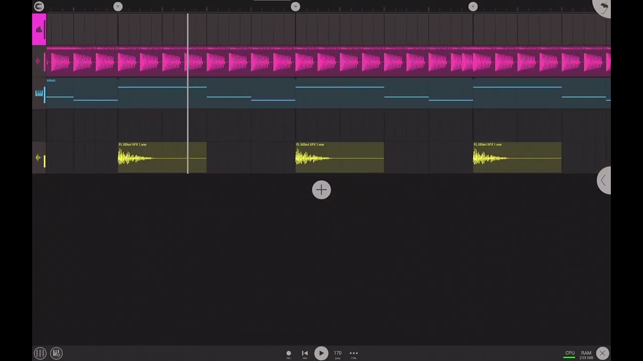Start playback with the play button
Screen dimensions: 643x361
321,353
